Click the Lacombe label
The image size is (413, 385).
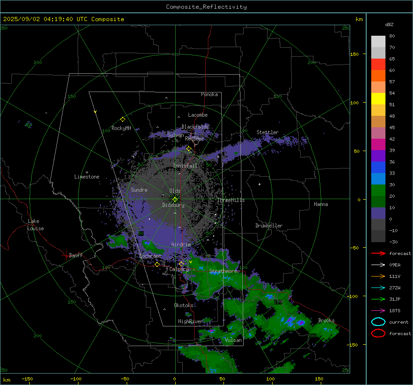tap(198, 115)
